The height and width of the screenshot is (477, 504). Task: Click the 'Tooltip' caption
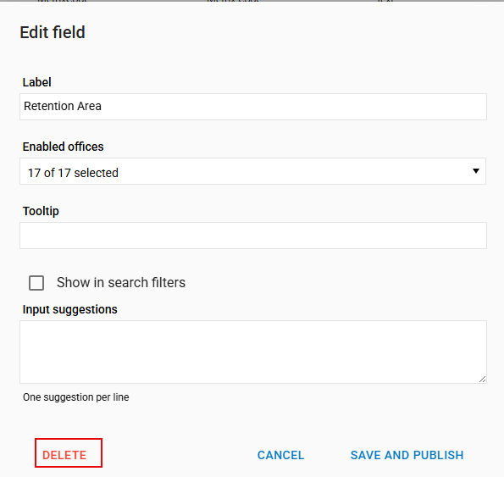[x=41, y=211]
